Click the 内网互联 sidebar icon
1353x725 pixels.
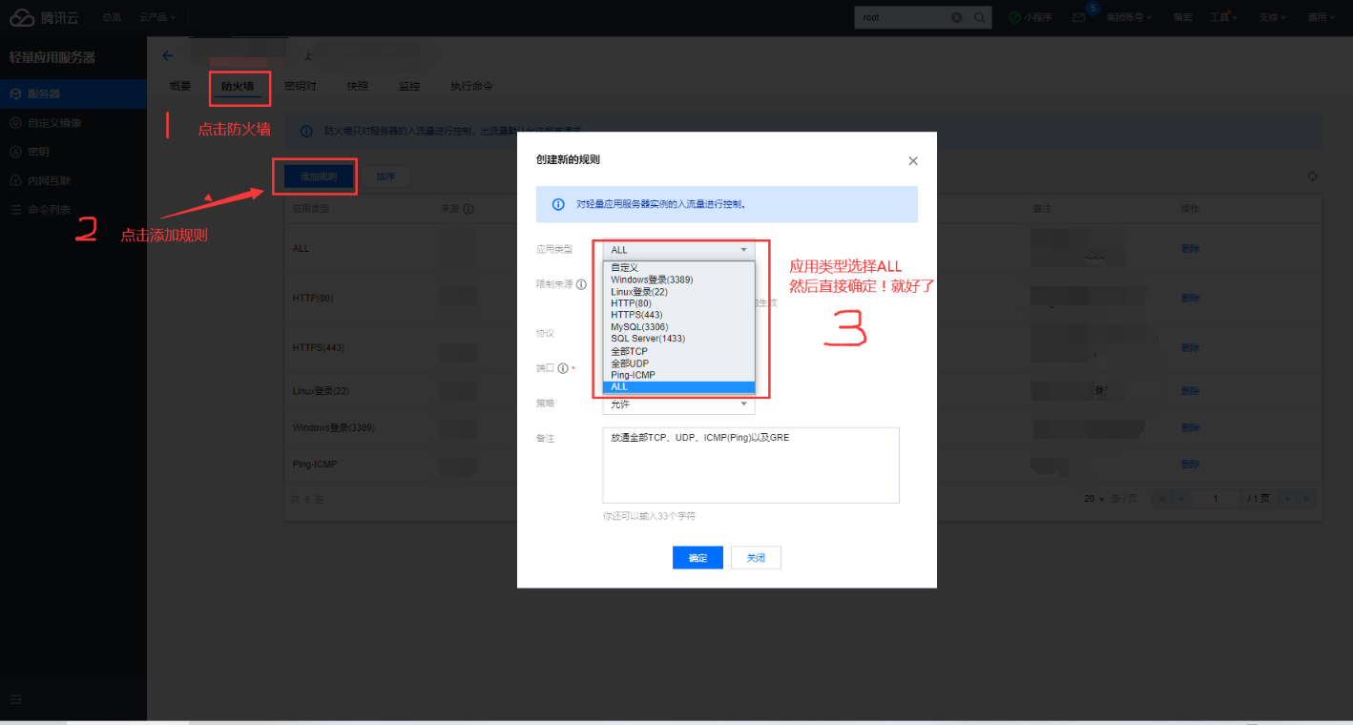(x=15, y=180)
